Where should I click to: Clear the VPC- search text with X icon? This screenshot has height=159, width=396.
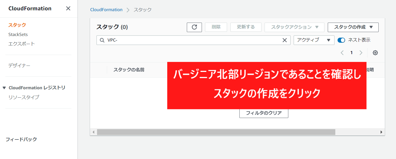(285, 40)
